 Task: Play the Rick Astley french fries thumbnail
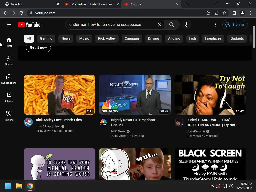pos(59,95)
